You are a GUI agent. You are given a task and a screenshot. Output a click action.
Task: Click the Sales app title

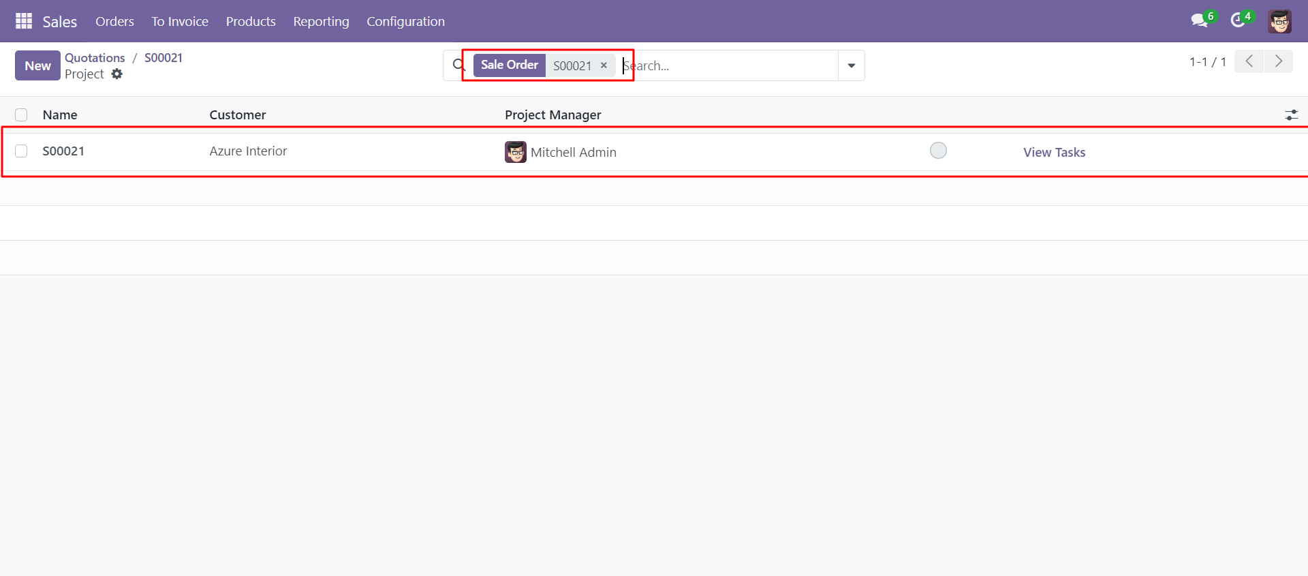pos(60,22)
